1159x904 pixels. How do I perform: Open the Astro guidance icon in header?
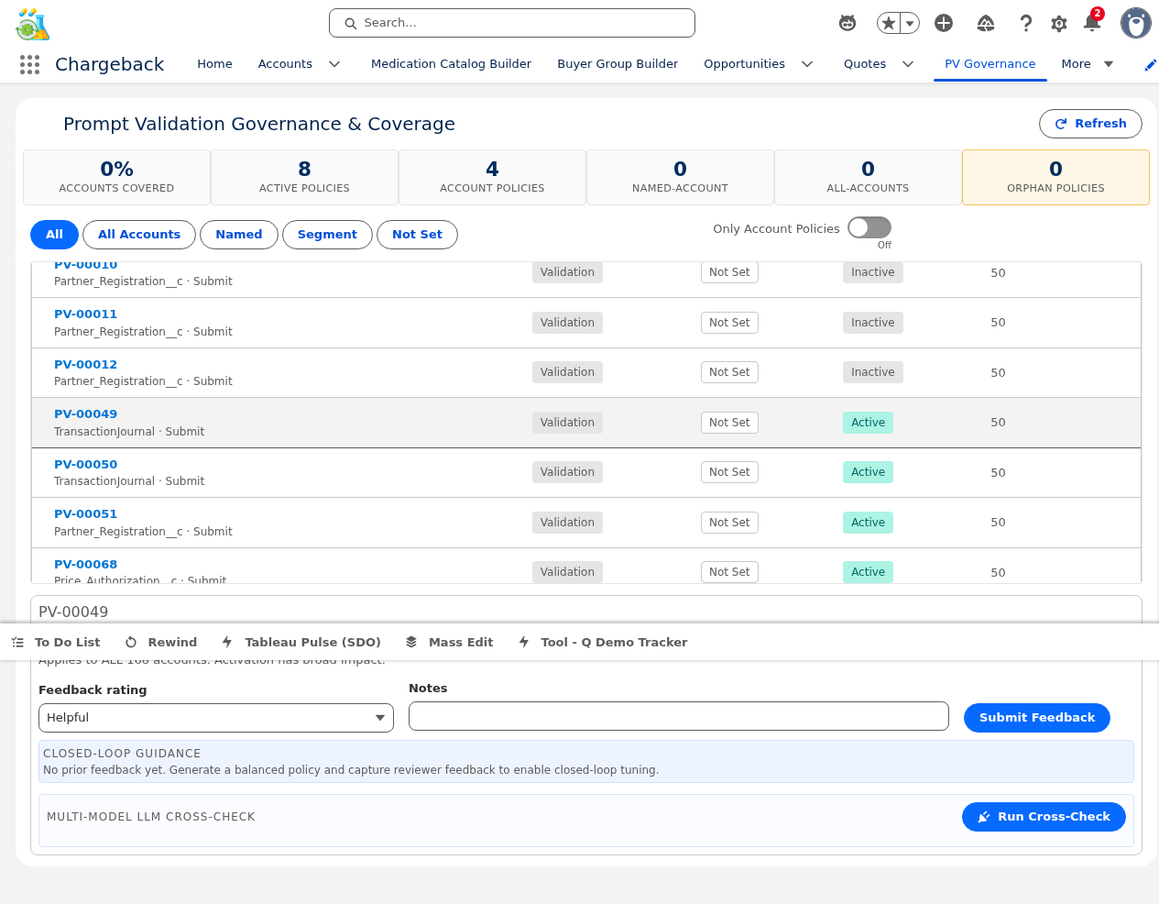coord(847,23)
